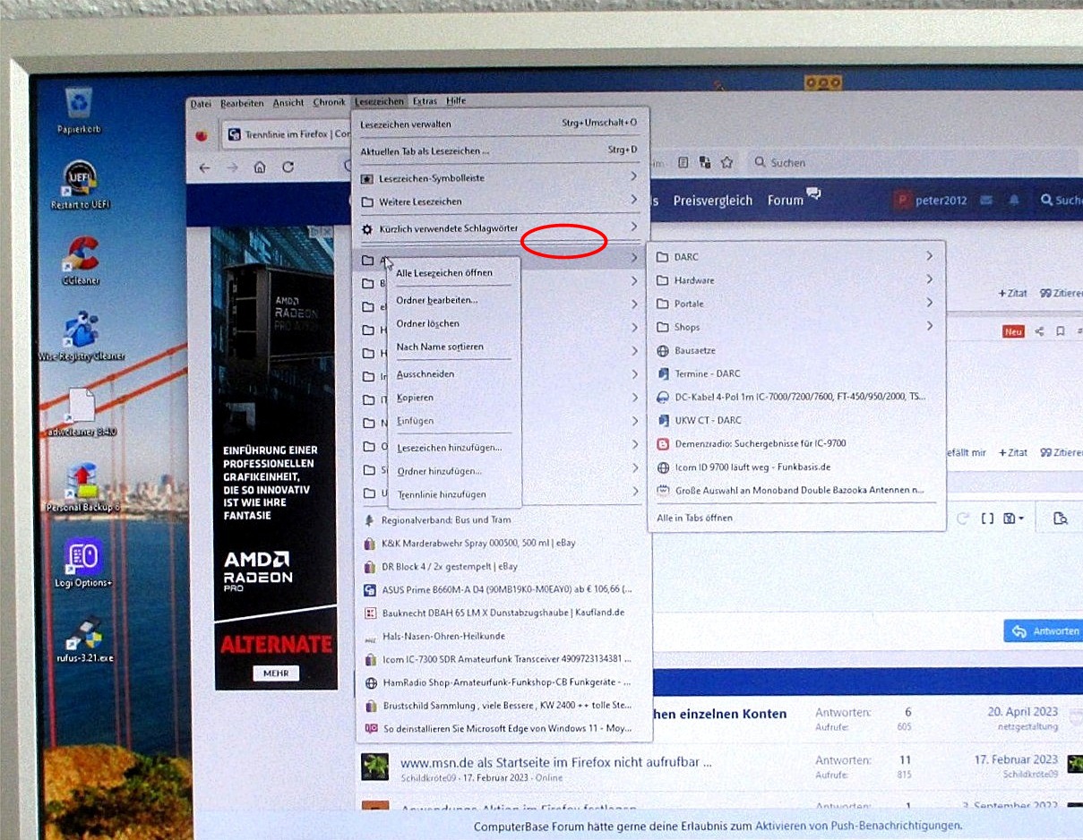Click Aktivieren von Push-Benachrichtigungen link

858,826
